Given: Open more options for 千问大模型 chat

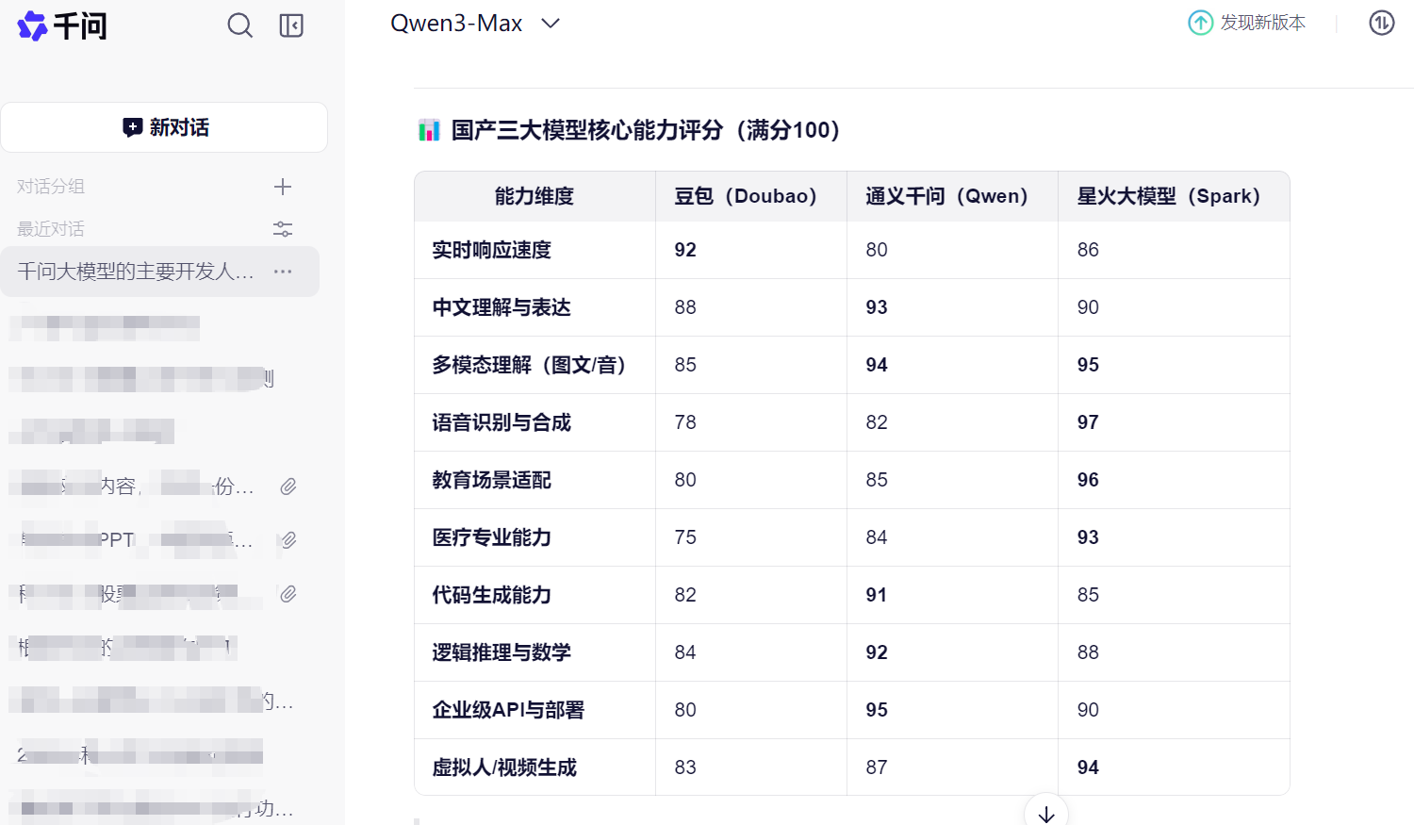Looking at the screenshot, I should click(x=283, y=272).
